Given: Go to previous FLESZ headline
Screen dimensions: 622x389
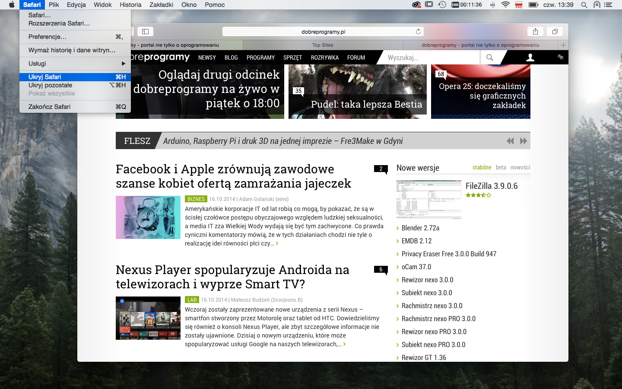Looking at the screenshot, I should pos(510,141).
